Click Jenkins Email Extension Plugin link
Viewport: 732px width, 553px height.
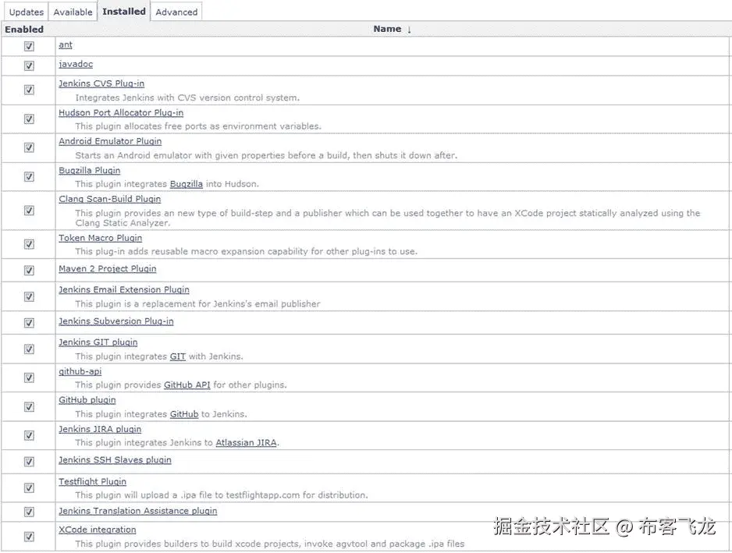124,290
